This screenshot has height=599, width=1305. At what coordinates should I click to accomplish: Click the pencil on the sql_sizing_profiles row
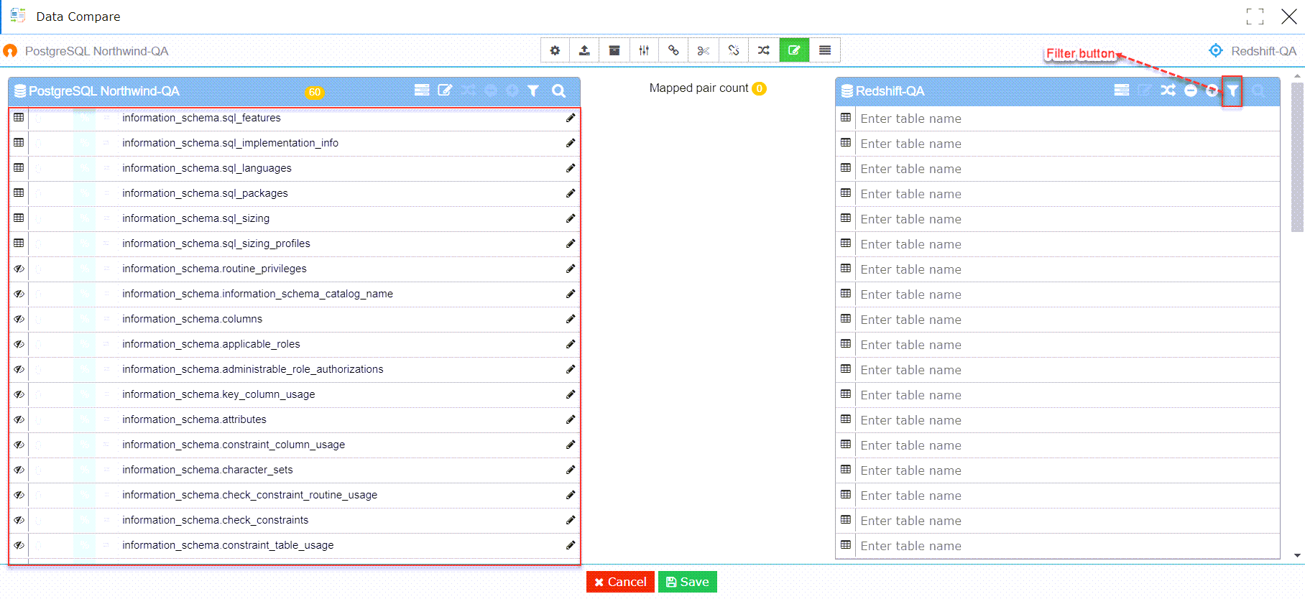(x=571, y=243)
